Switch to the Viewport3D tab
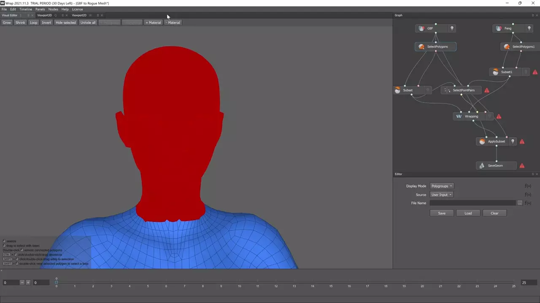540x303 pixels. tap(44, 16)
